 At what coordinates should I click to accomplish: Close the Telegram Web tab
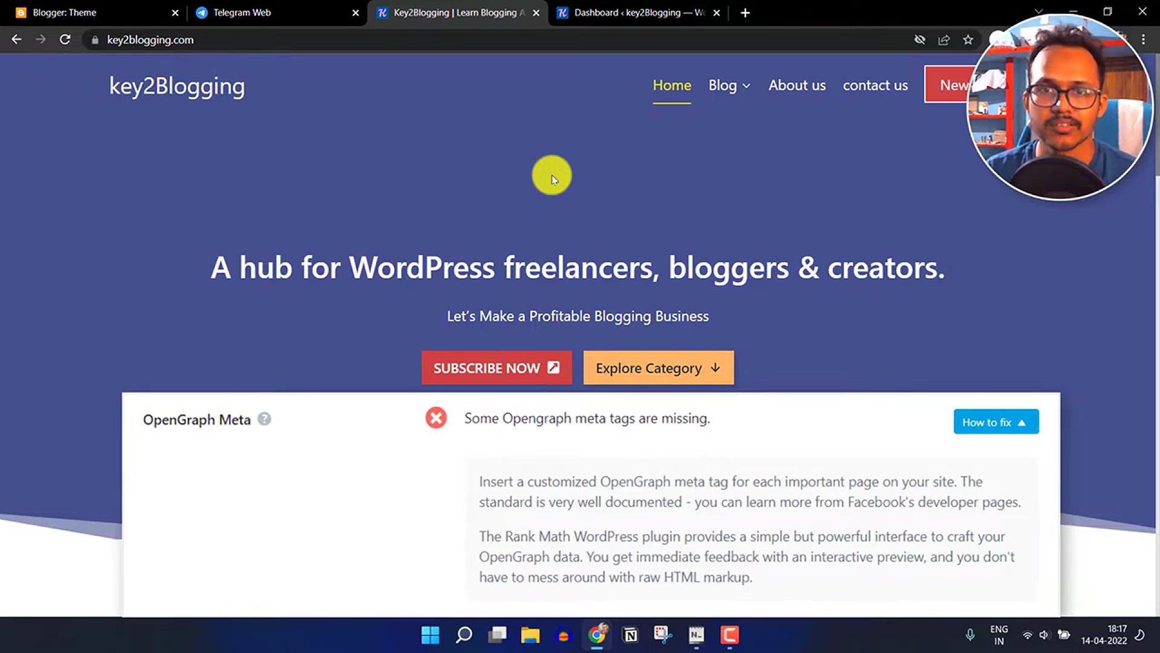(355, 13)
